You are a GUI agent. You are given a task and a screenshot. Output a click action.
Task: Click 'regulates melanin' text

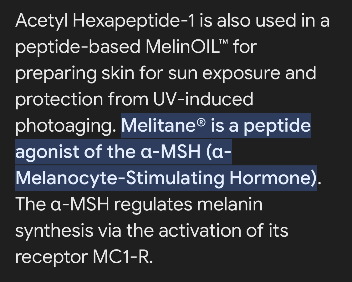[x=188, y=204]
